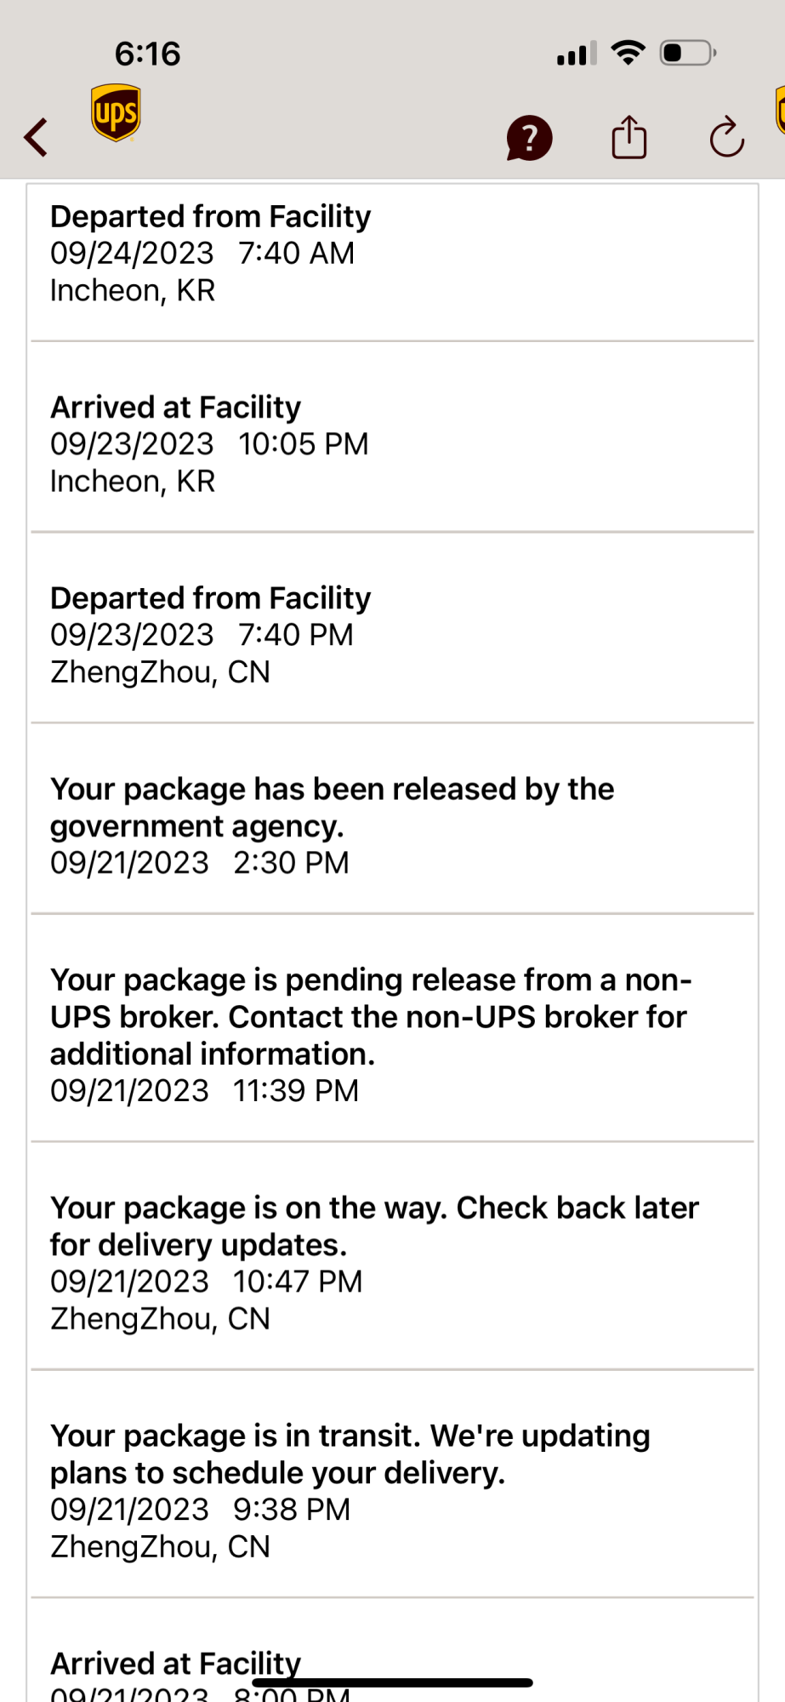785x1702 pixels.
Task: Tap the battery indicator icon
Action: point(689,53)
